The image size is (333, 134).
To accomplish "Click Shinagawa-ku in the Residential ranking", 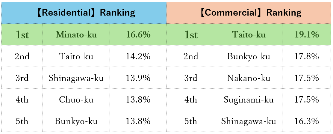I will click(x=76, y=78).
